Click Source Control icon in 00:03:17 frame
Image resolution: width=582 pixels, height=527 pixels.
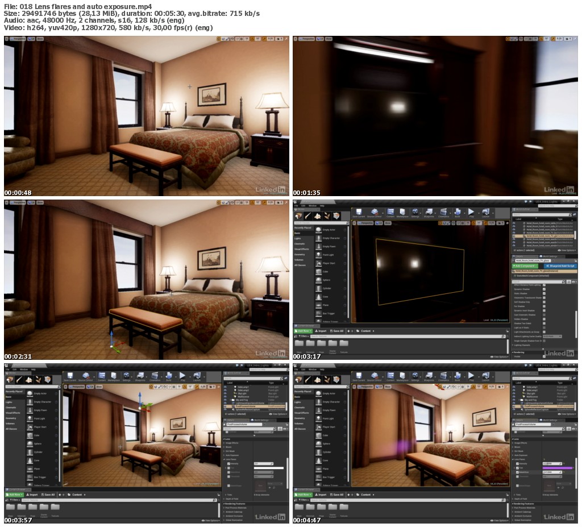pyautogui.click(x=375, y=213)
